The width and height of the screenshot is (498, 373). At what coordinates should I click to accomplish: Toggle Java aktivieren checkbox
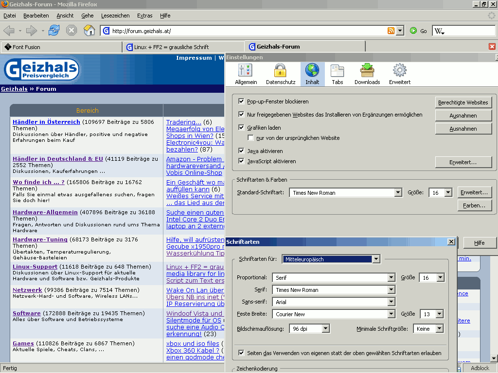click(x=241, y=151)
